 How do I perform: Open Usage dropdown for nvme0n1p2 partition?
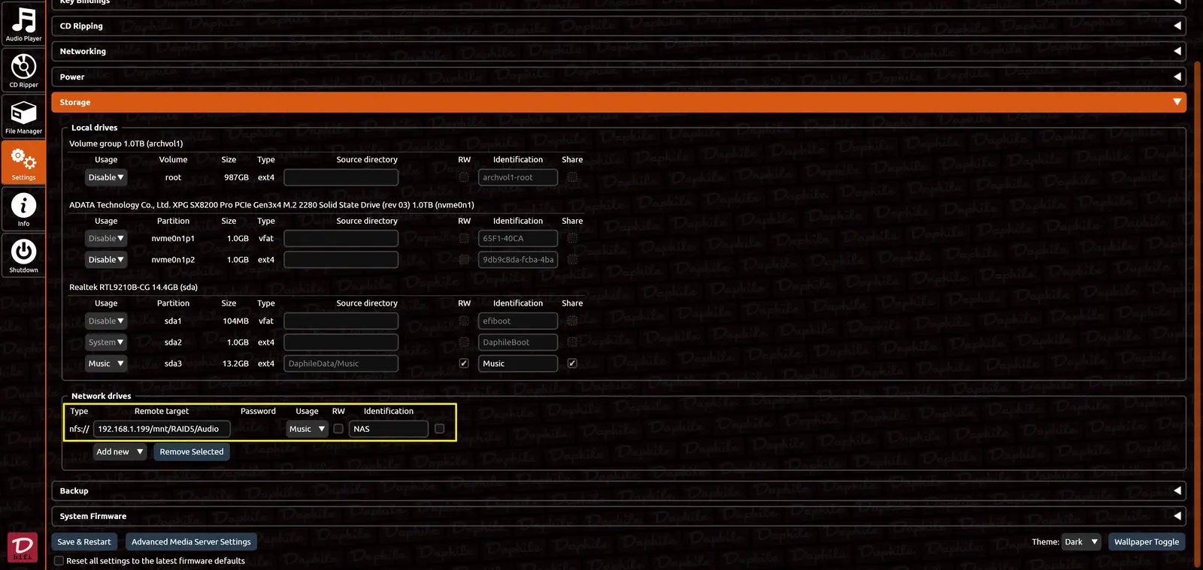(x=106, y=260)
